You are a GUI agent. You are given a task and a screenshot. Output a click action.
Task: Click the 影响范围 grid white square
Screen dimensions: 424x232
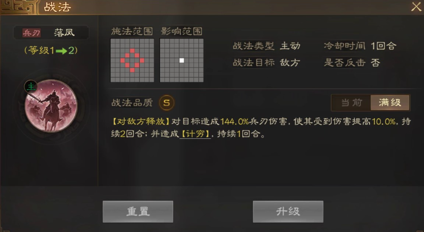point(182,60)
